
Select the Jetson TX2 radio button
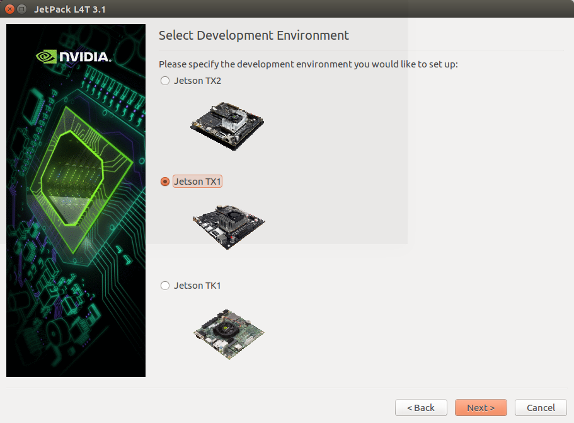click(164, 81)
